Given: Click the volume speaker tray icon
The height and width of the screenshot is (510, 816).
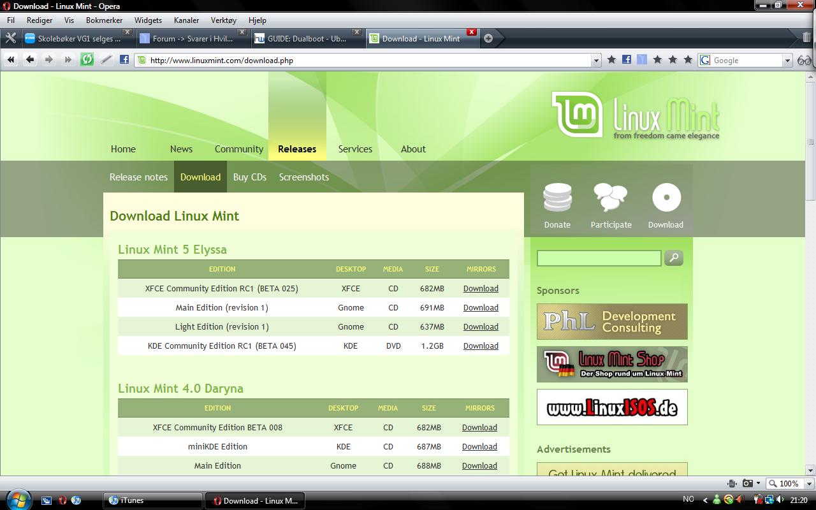Looking at the screenshot, I should [x=781, y=500].
